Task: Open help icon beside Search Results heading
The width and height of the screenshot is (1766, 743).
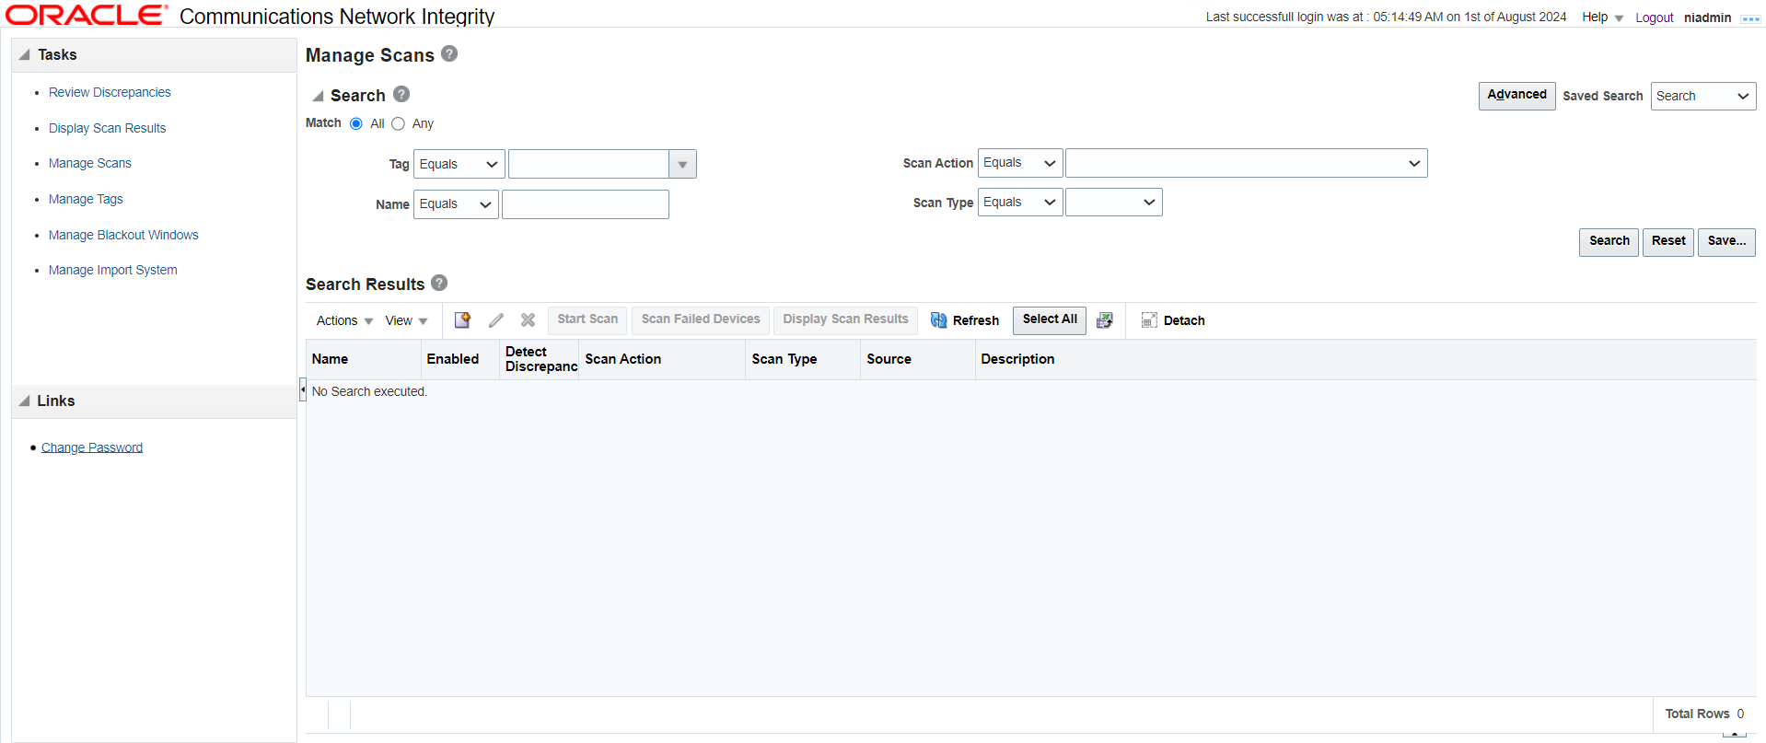Action: click(439, 283)
